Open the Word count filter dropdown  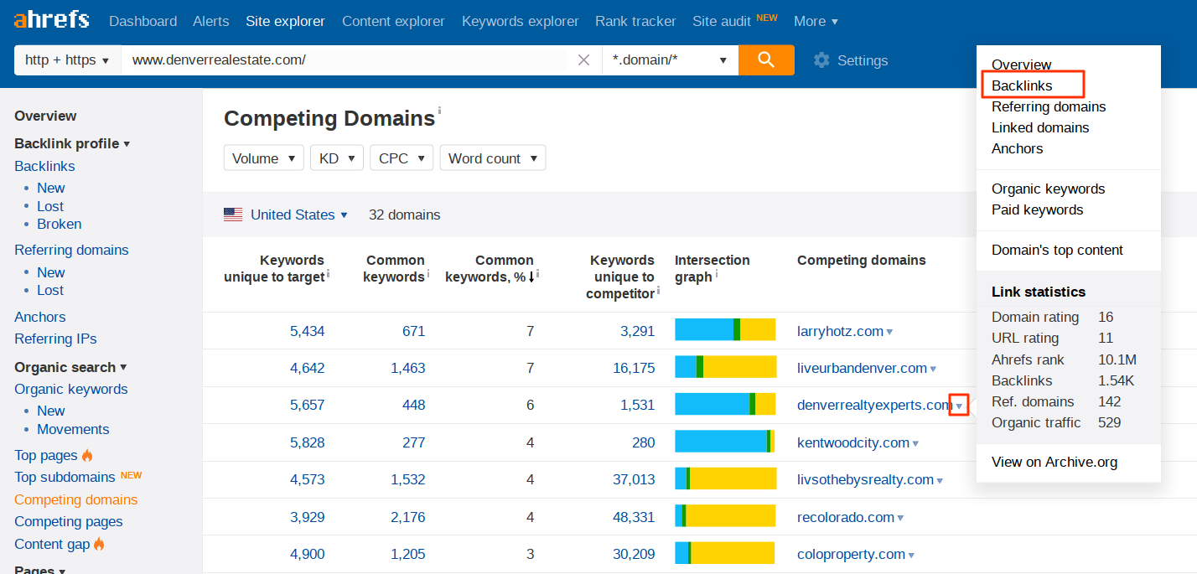tap(493, 158)
